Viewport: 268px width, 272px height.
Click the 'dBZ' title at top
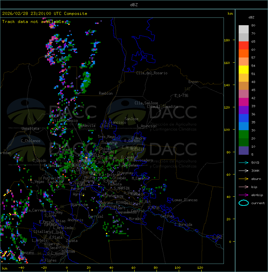pyautogui.click(x=134, y=5)
